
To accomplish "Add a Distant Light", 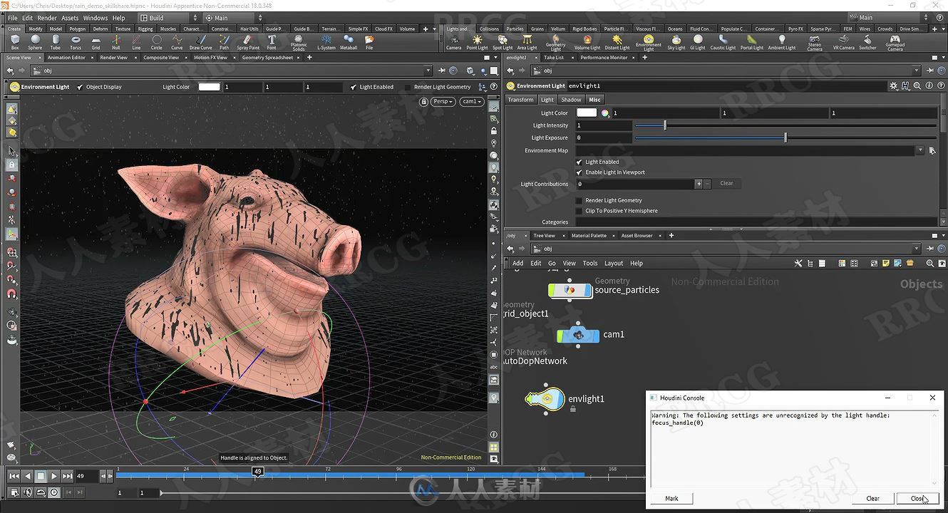I will pos(617,42).
